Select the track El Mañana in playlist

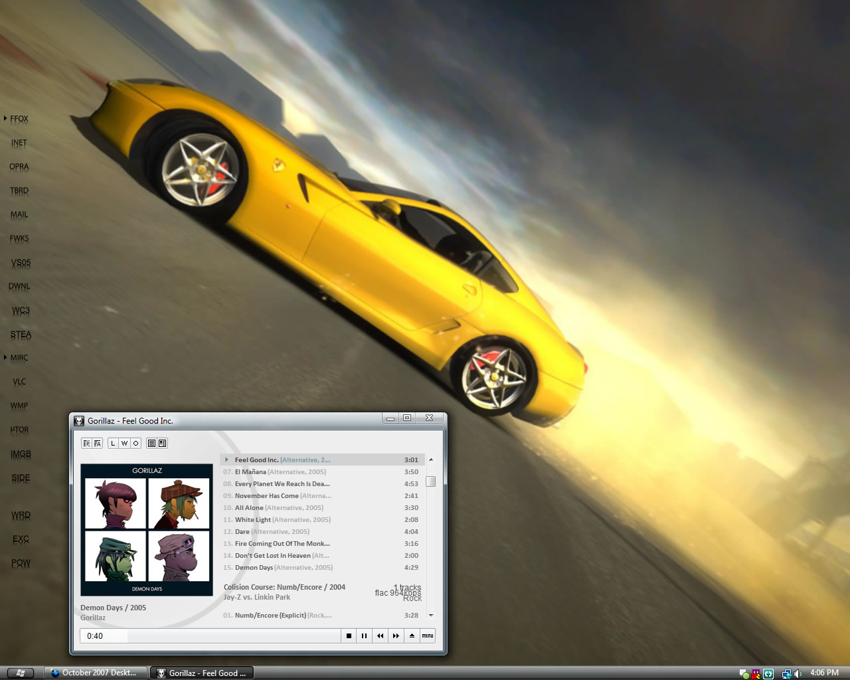coord(250,472)
